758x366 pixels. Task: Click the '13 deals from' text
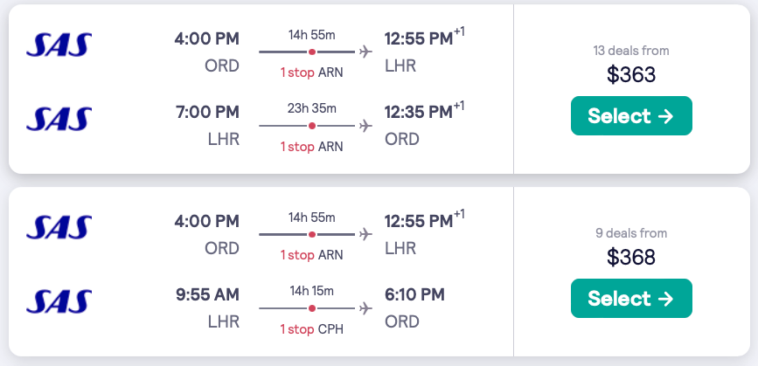point(630,51)
